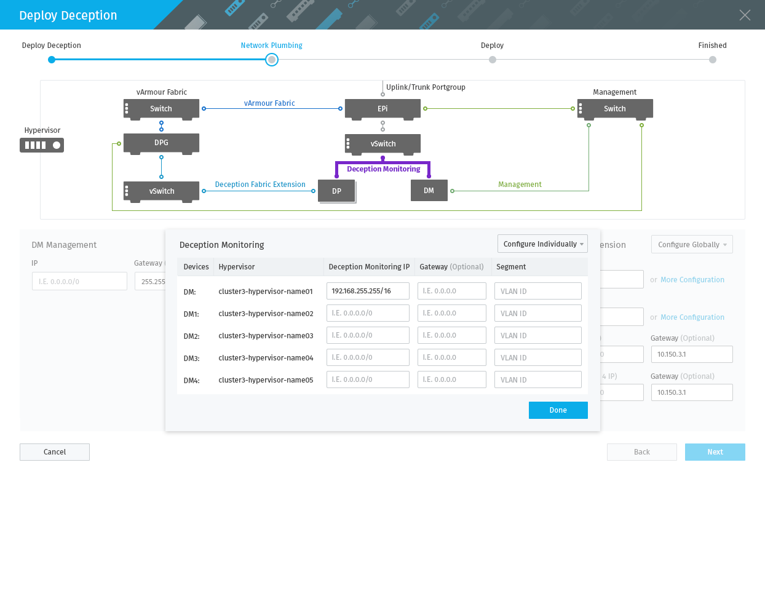765x604 pixels.
Task: Select the vSwitch node under EPi
Action: point(382,144)
